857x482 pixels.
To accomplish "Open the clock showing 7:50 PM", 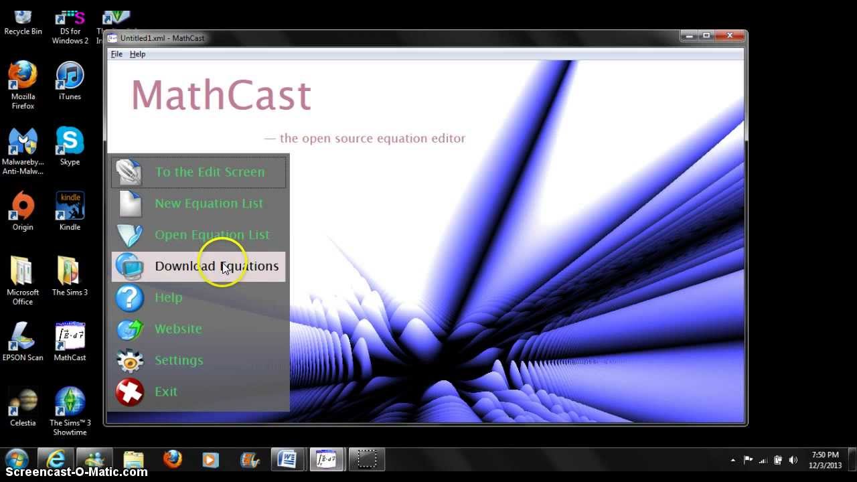I will (825, 460).
